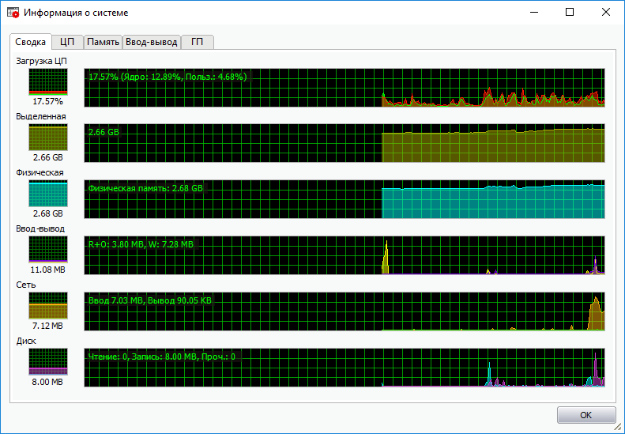The width and height of the screenshot is (625, 434).
Task: Click the disk Чтение/Запись history graph
Action: click(345, 368)
